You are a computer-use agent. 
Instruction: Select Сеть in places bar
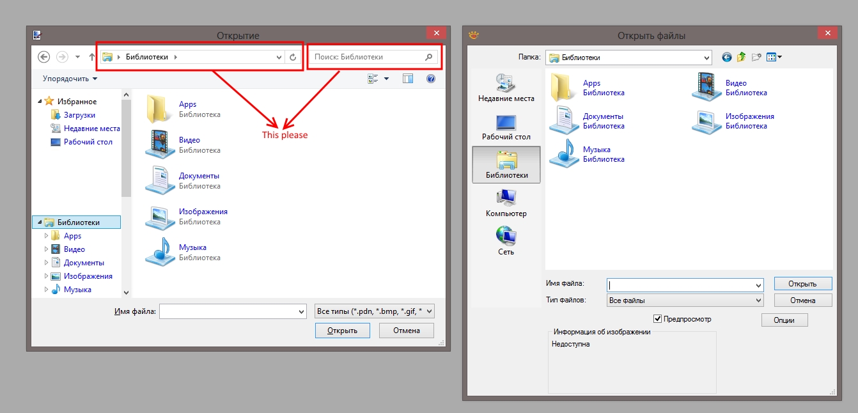coord(506,241)
